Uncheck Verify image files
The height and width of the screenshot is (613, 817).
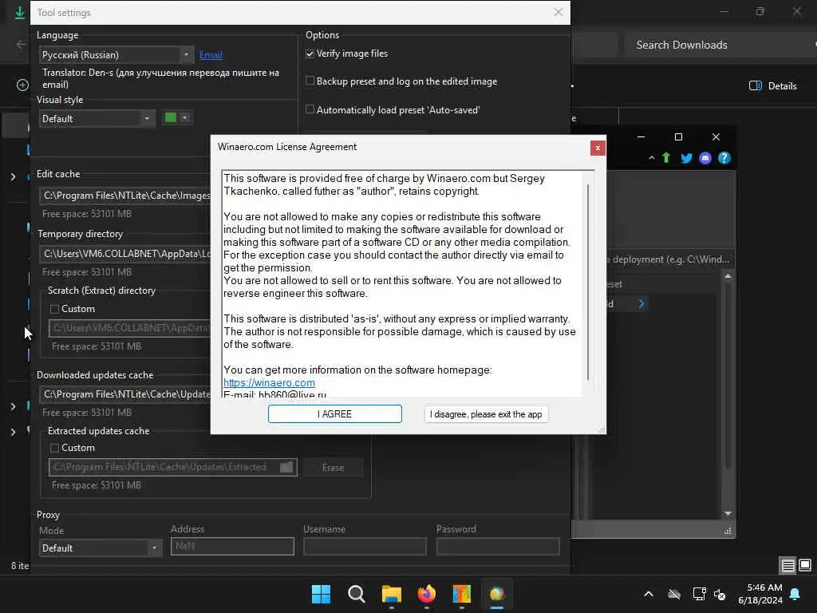pos(310,53)
